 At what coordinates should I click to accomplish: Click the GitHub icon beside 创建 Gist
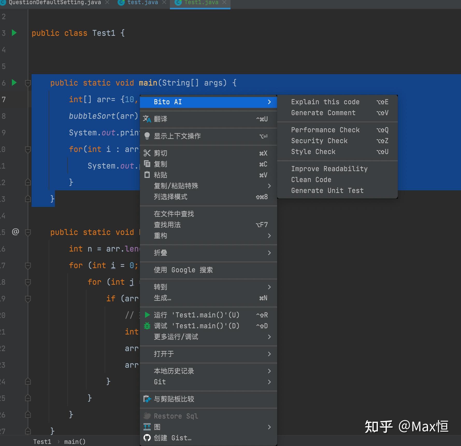click(147, 438)
